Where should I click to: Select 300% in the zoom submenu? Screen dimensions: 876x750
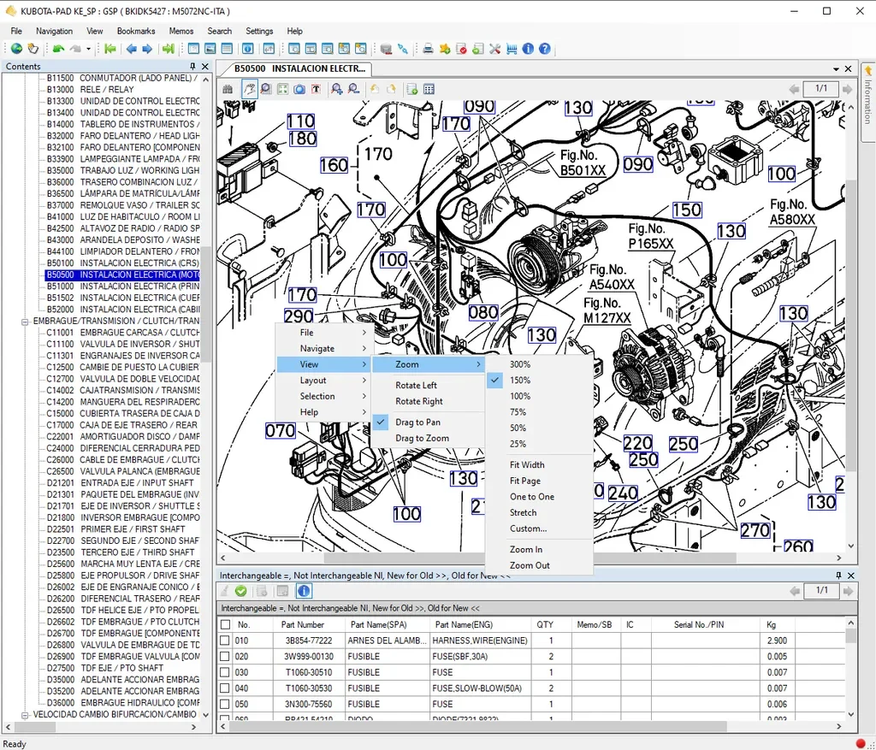coord(520,364)
